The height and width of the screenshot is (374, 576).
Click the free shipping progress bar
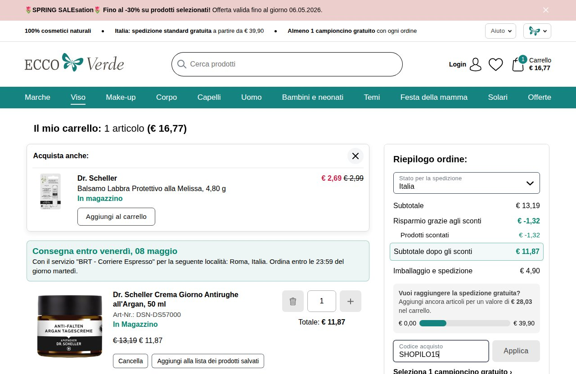pyautogui.click(x=465, y=323)
